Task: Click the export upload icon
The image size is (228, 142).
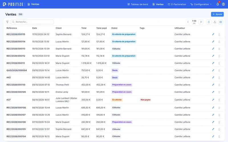Action: click(215, 22)
